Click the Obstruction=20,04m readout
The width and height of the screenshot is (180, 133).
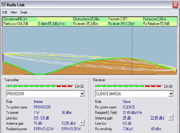click(x=86, y=19)
